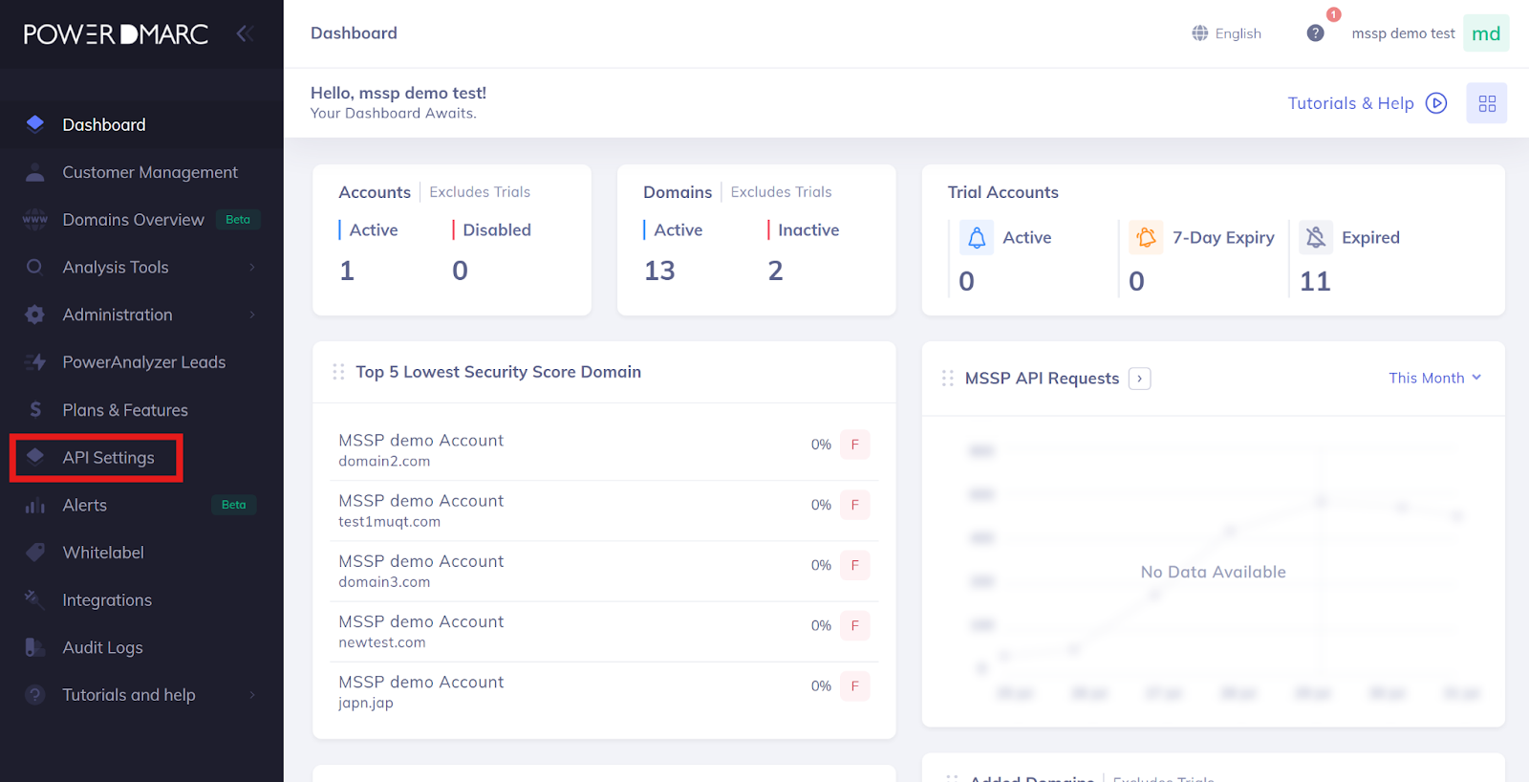Click the md user avatar
Image resolution: width=1529 pixels, height=782 pixels.
[1486, 33]
